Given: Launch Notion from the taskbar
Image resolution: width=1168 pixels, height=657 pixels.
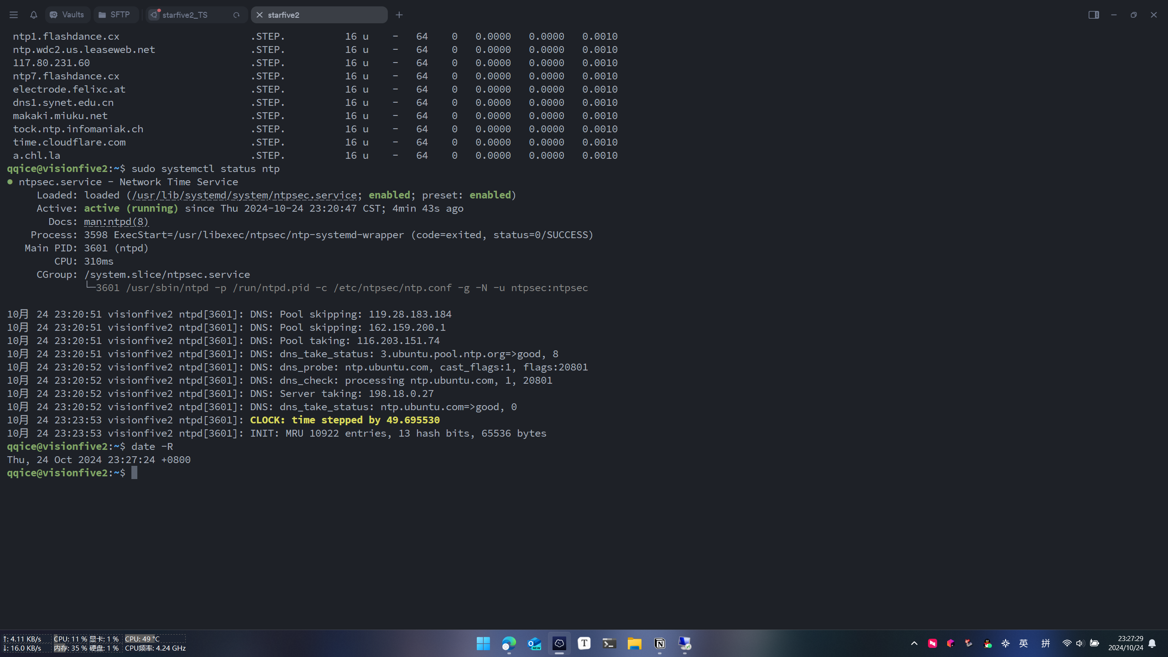Looking at the screenshot, I should pos(660,643).
